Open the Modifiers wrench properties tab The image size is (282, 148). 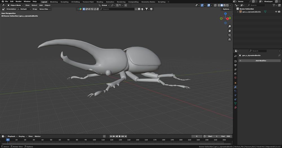click(x=235, y=87)
